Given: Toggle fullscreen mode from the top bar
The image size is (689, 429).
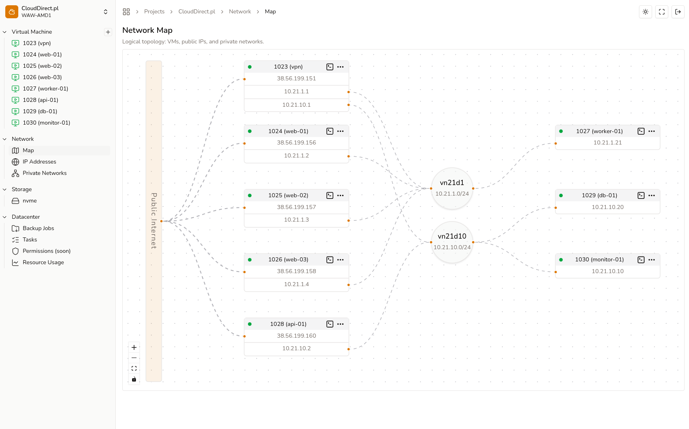Looking at the screenshot, I should coord(661,12).
